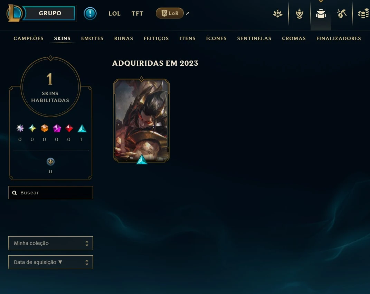
Task: Click the legacy skins badge icon
Action: [x=50, y=162]
